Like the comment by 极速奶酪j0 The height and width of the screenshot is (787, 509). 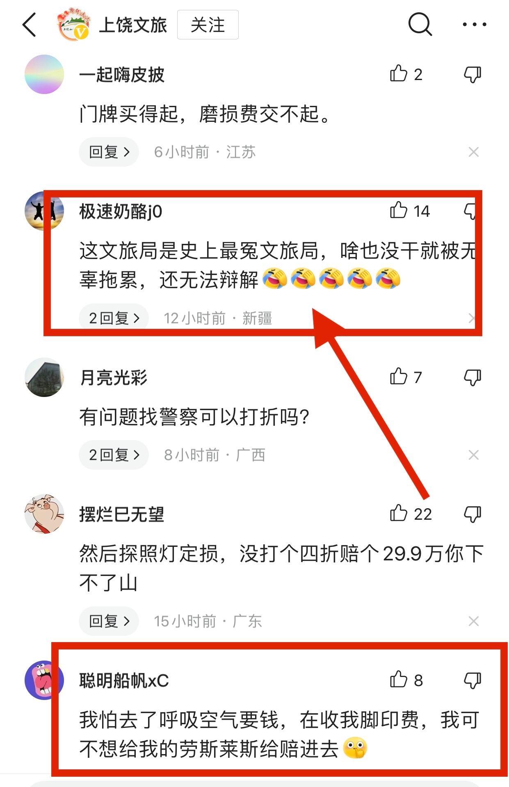410,211
